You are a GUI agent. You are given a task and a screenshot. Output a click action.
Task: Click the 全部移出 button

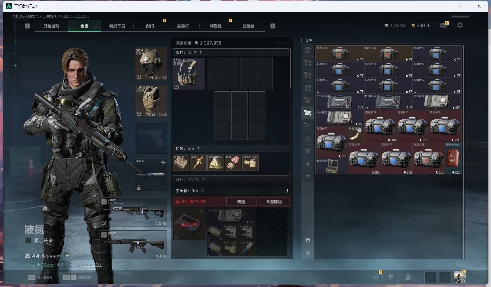coord(274,202)
